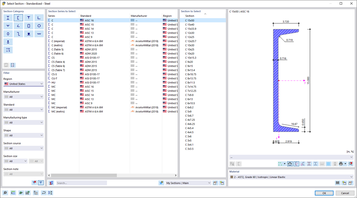Click the favorites star pin icon
This screenshot has width=357, height=198.
(x=161, y=183)
